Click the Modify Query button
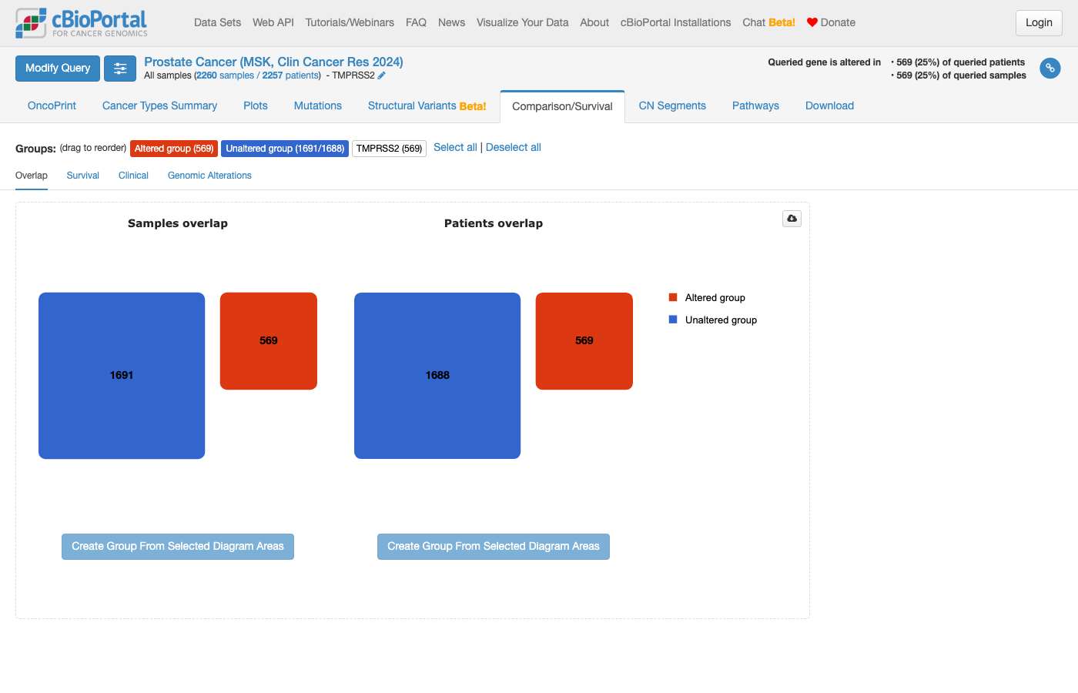 coord(58,69)
